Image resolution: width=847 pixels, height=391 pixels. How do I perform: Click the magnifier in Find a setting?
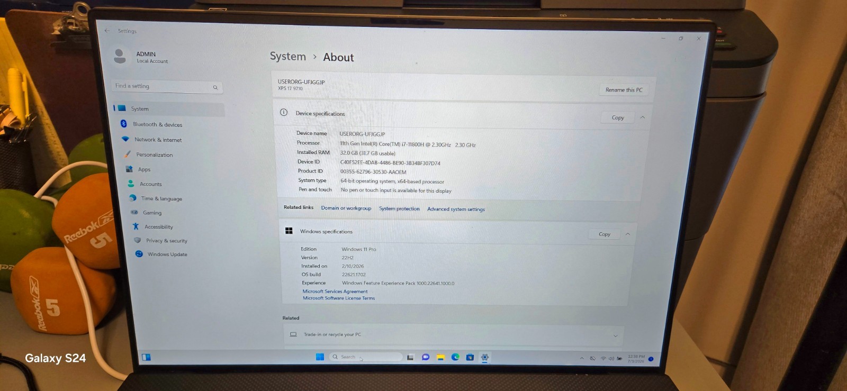tap(215, 87)
